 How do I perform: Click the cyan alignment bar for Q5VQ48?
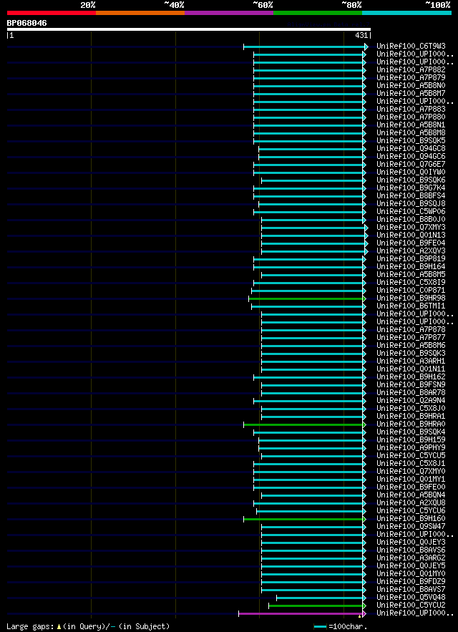point(320,598)
